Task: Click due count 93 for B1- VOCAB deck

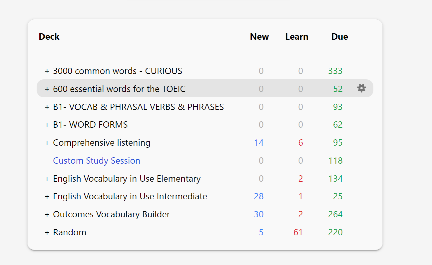Action: click(x=338, y=107)
